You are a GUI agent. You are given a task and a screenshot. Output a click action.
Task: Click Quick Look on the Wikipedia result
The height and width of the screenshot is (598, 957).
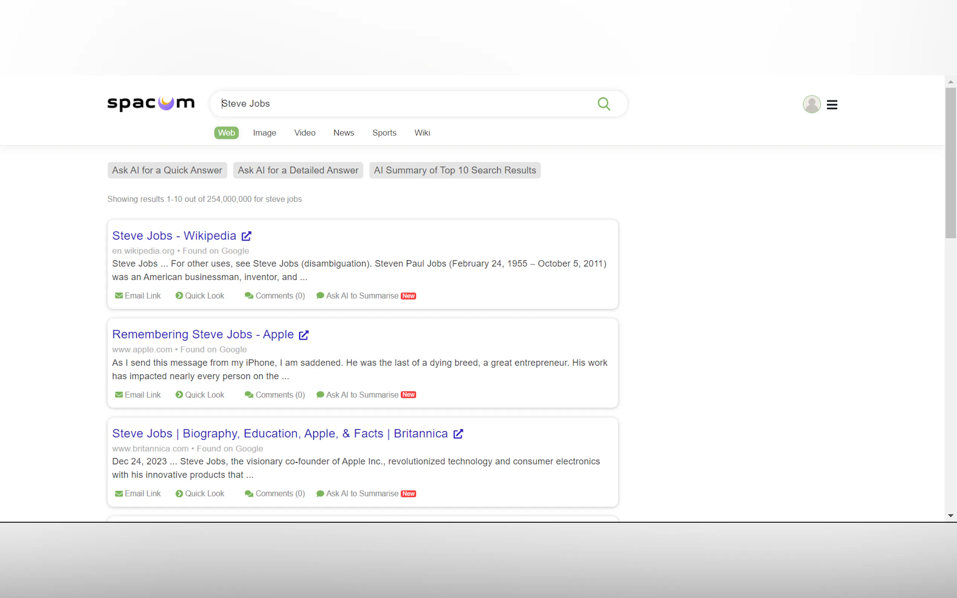tap(200, 296)
